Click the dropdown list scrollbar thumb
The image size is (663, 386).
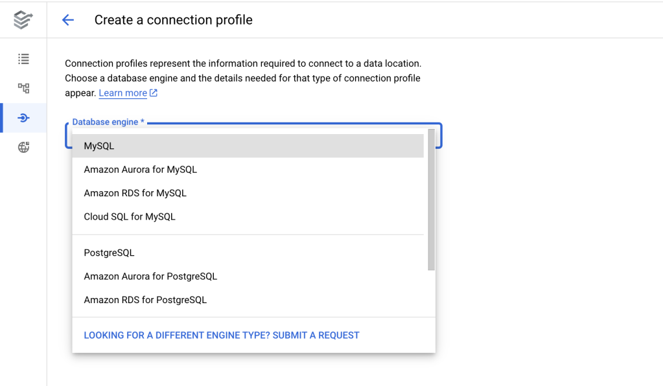coord(432,199)
